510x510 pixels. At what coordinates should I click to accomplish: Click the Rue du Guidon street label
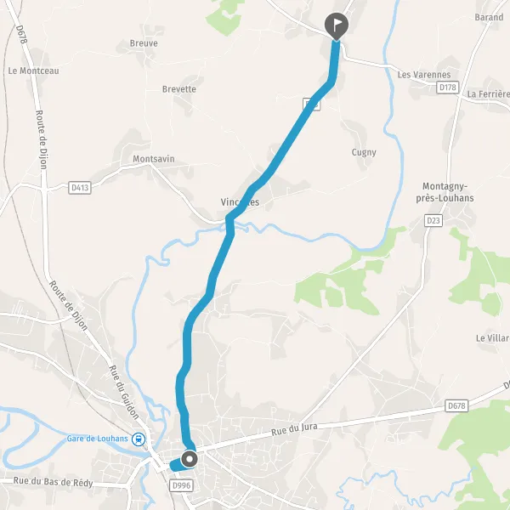tap(124, 392)
